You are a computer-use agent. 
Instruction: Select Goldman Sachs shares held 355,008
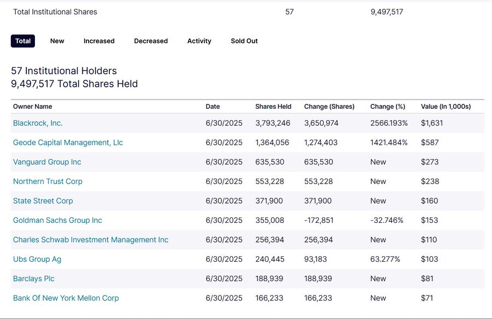click(x=270, y=220)
